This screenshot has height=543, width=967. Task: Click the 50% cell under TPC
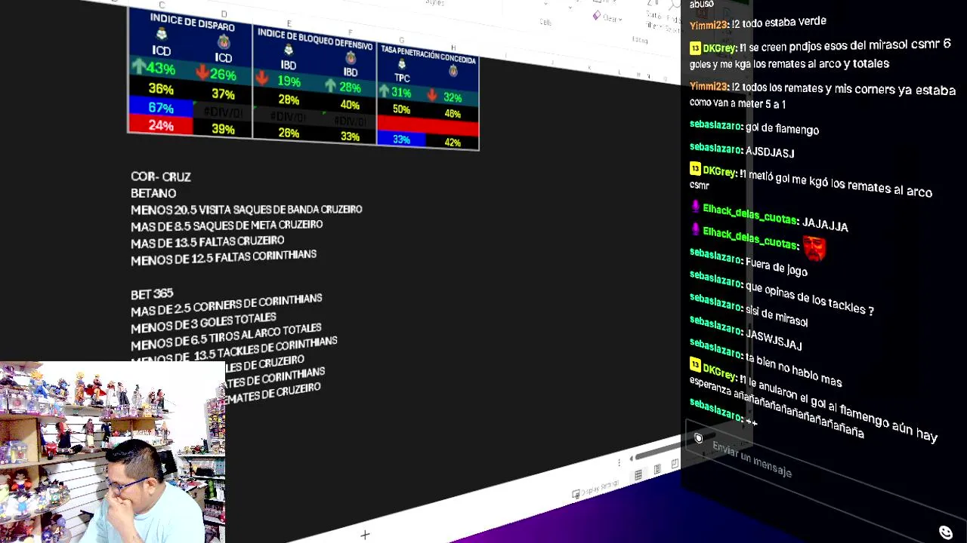point(401,109)
